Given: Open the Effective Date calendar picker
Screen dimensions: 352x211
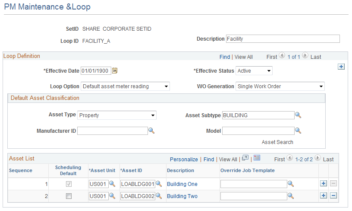Looking at the screenshot, I should 115,70.
